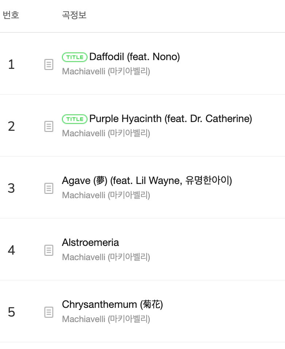Play the track Daffodil (feat. Nono)
Viewport: 285px width, 349px height.
(x=134, y=57)
